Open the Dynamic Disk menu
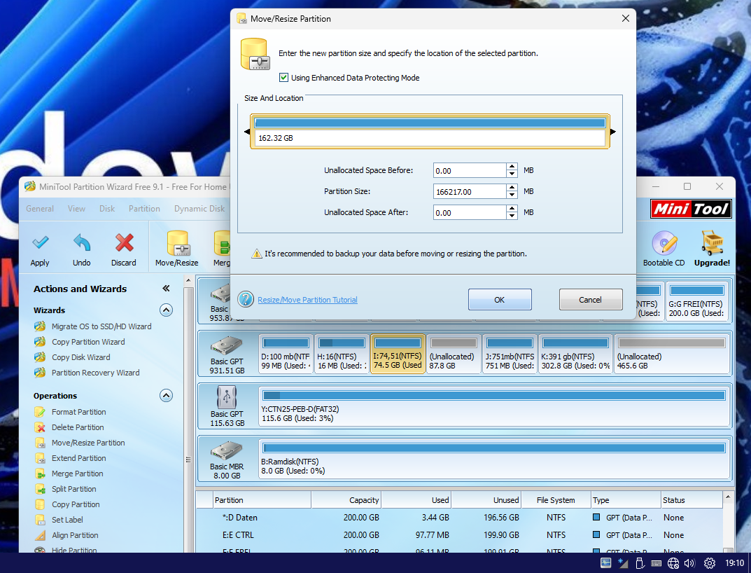This screenshot has width=751, height=573. pos(199,209)
